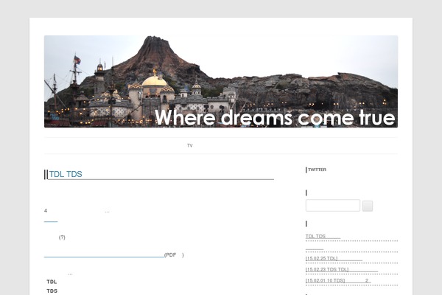The image size is (442, 295).
Task: Click the TWITTER sidebar heading
Action: coord(317,170)
